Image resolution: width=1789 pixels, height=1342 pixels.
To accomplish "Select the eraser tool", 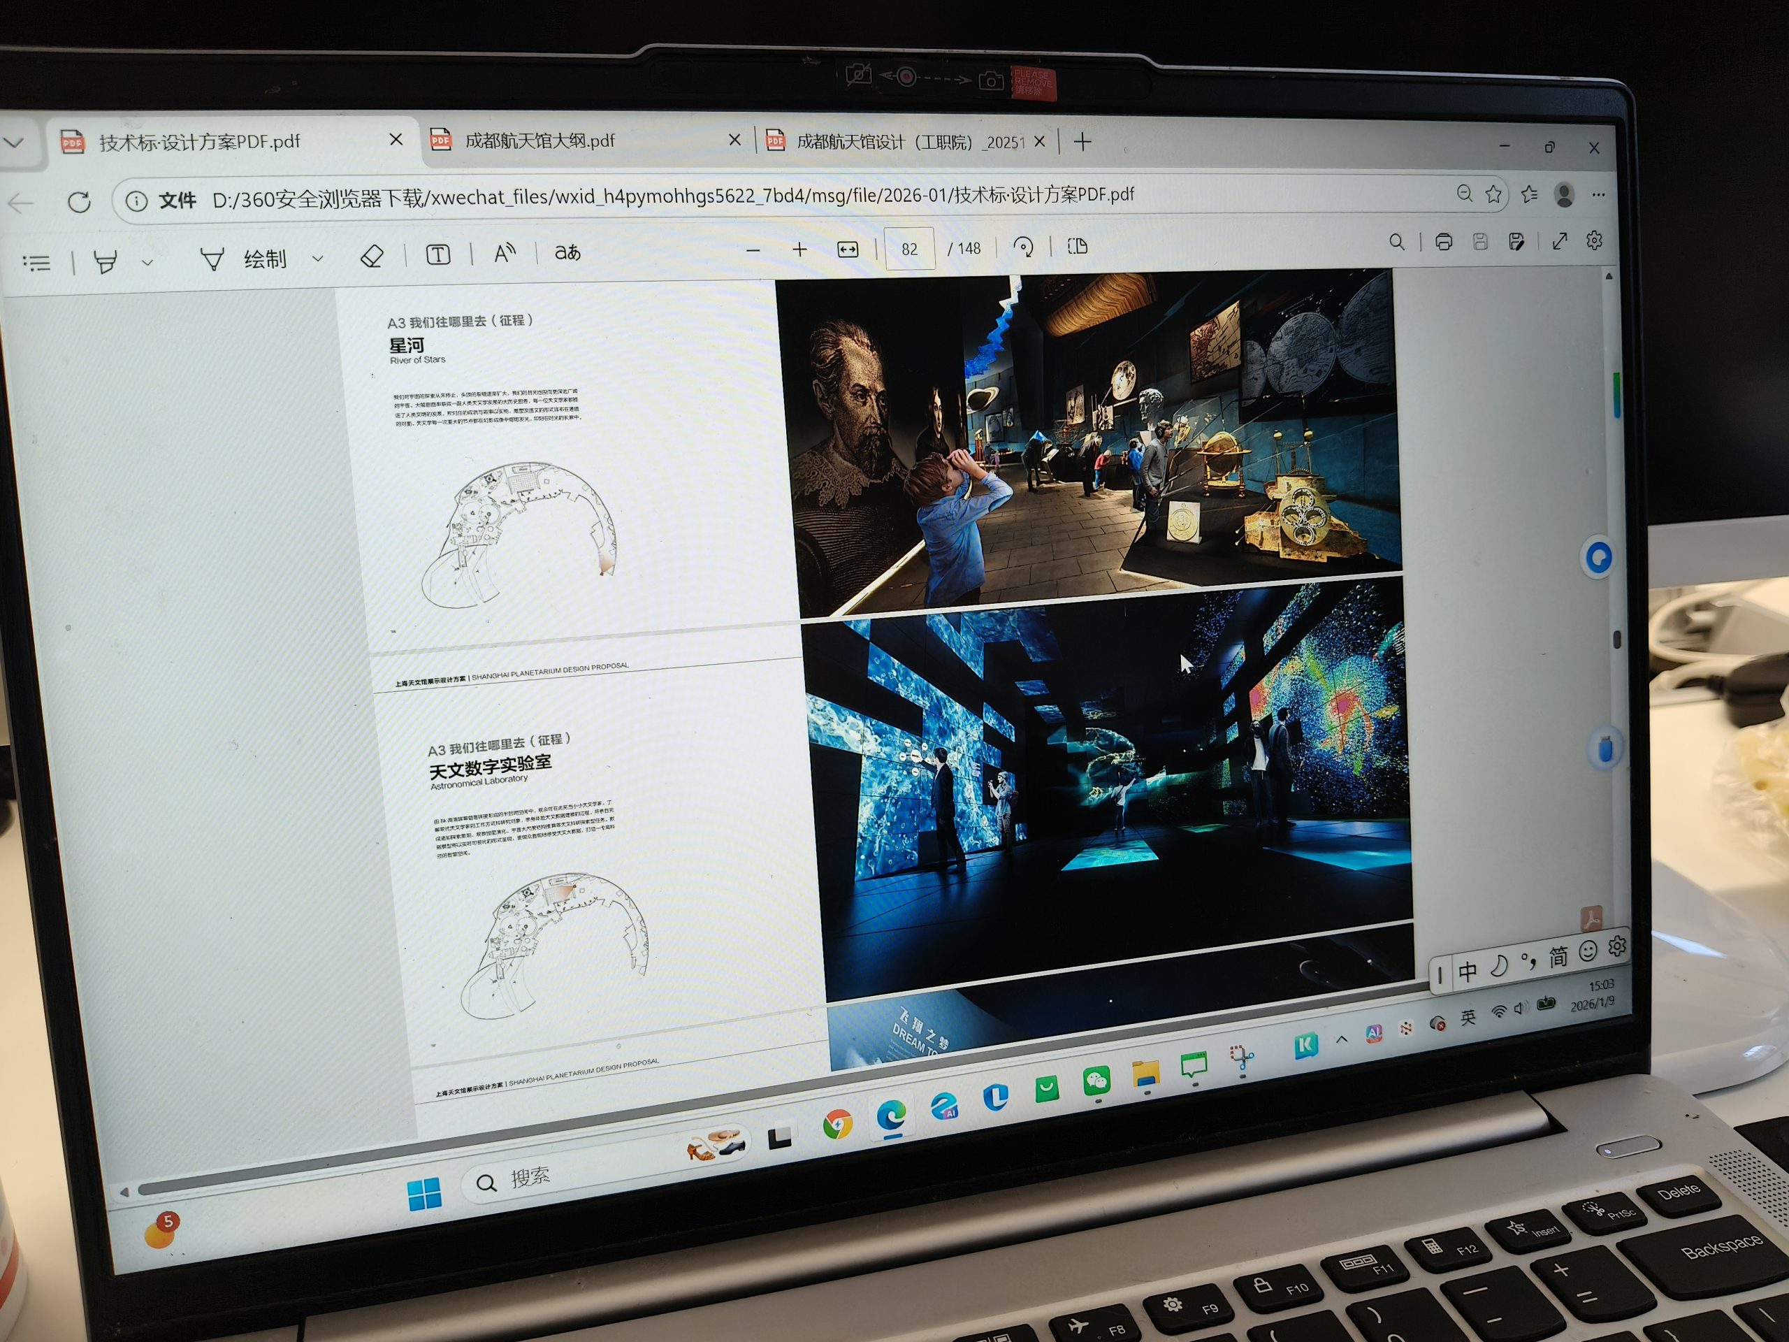I will coord(371,257).
